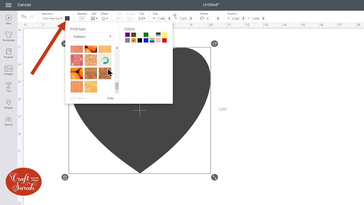Open the hamburger main menu
This screenshot has width=364, height=205.
coord(8,5)
